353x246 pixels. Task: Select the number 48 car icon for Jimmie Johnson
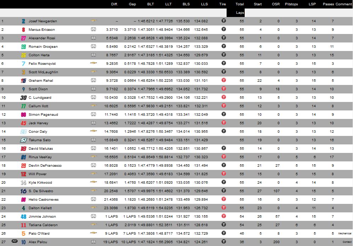click(23, 217)
